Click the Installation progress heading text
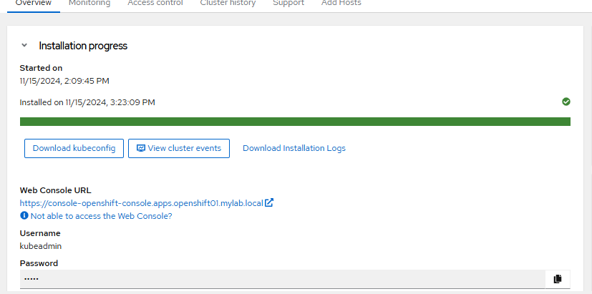This screenshot has width=592, height=294. pyautogui.click(x=83, y=46)
